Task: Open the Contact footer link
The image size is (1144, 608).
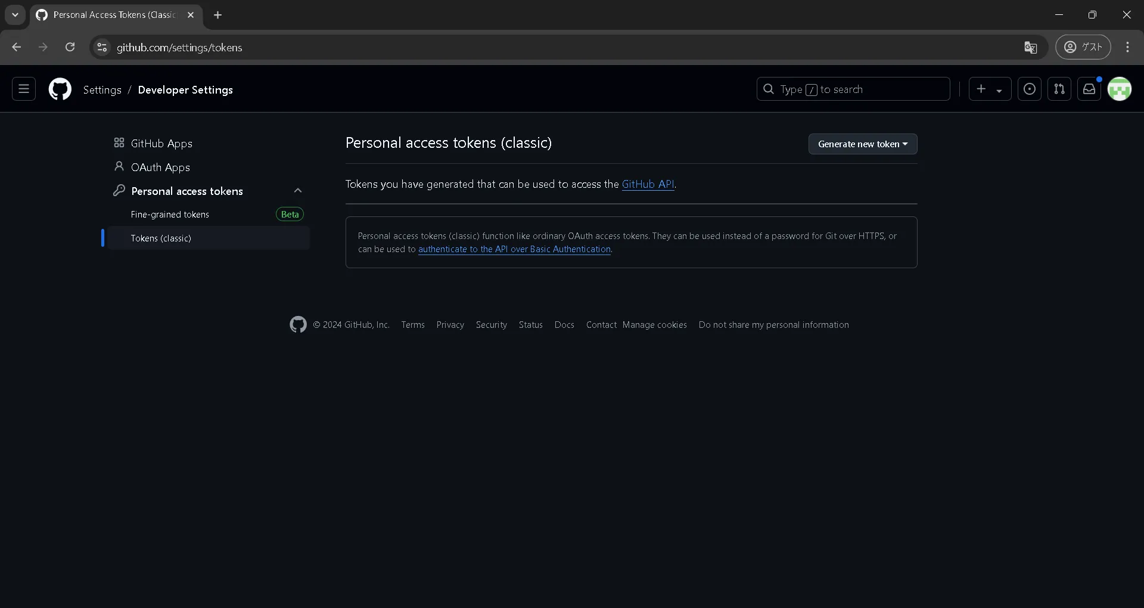Action: (x=601, y=325)
